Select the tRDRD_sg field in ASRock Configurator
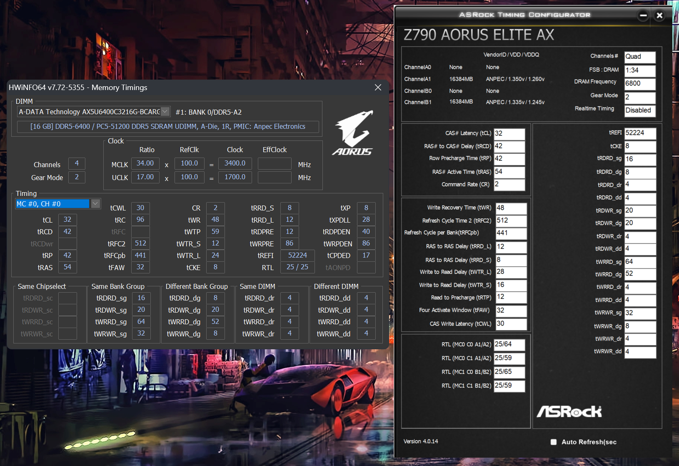Viewport: 679px width, 466px height. (x=640, y=160)
